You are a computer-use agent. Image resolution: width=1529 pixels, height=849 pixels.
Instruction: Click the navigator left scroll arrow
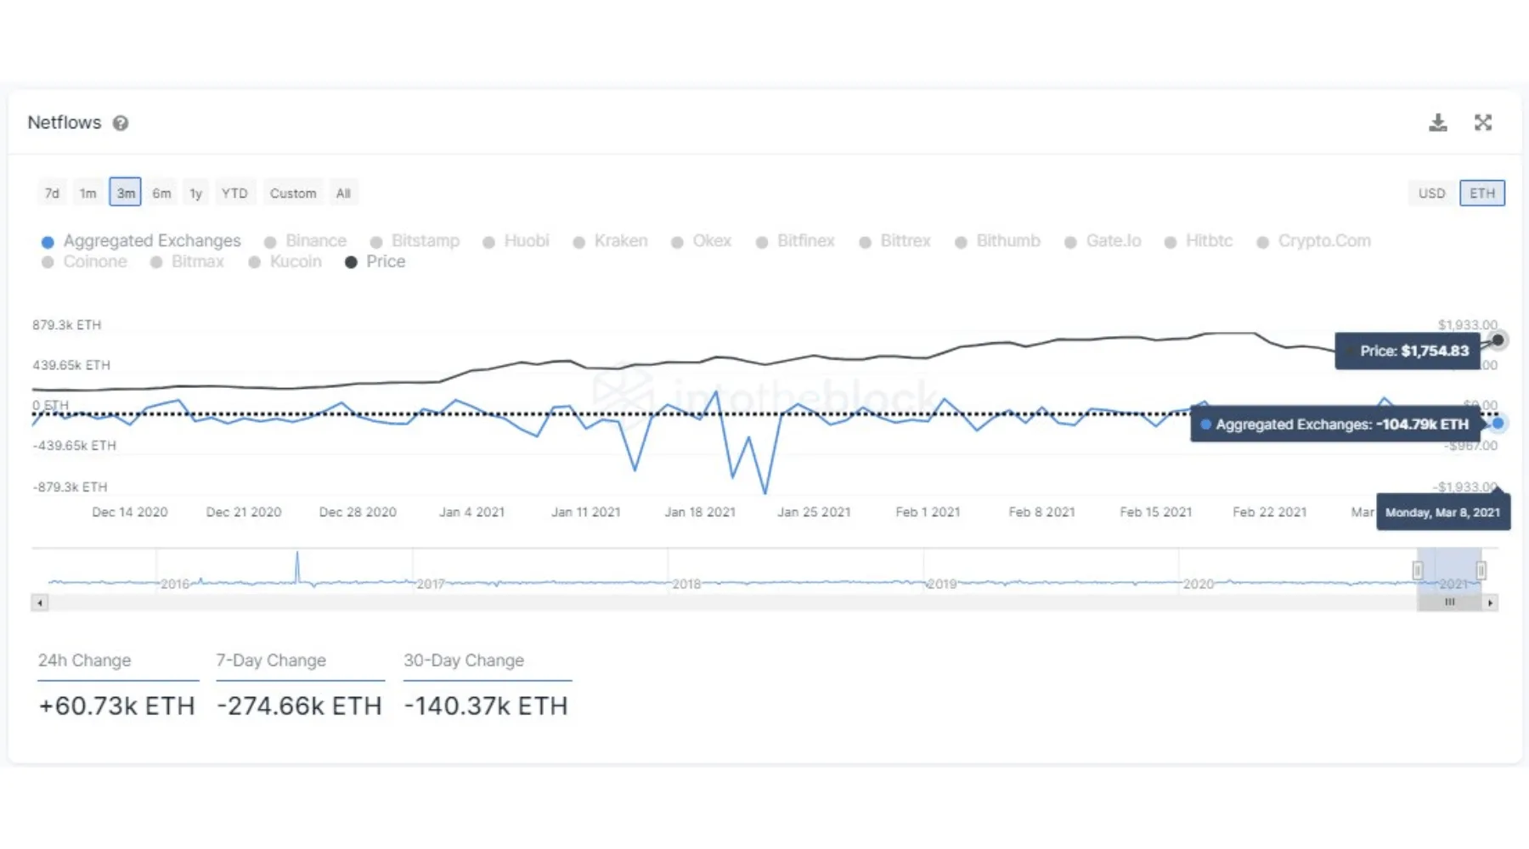[x=40, y=603]
